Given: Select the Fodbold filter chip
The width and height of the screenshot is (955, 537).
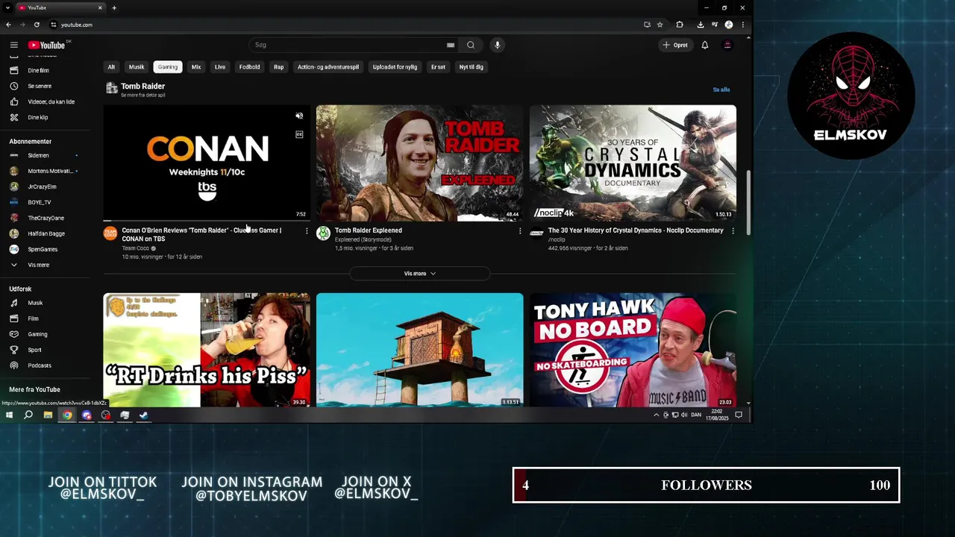Looking at the screenshot, I should coord(249,67).
